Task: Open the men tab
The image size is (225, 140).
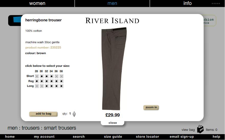Action: point(112,3)
